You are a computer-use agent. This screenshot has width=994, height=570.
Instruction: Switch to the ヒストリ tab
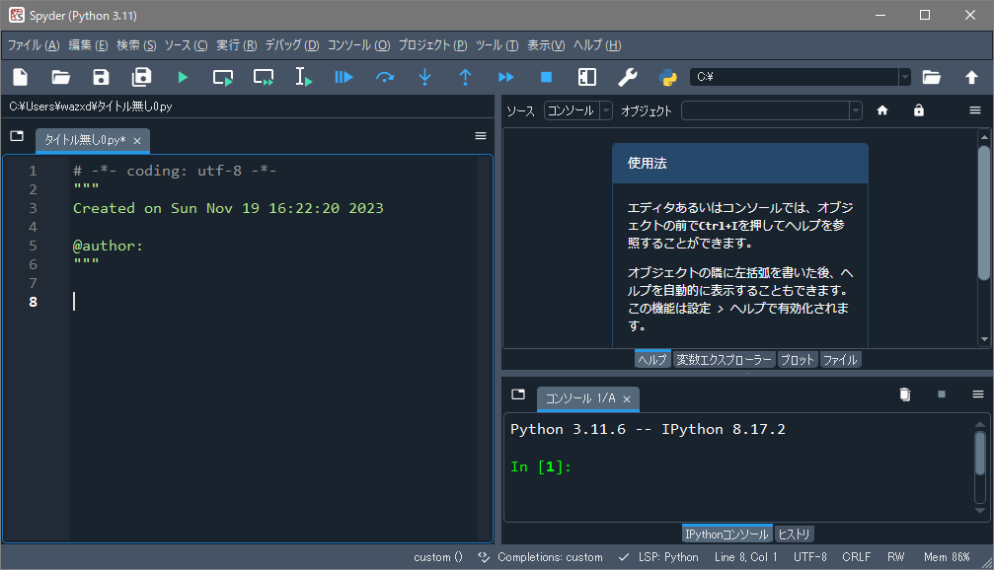pyautogui.click(x=795, y=534)
